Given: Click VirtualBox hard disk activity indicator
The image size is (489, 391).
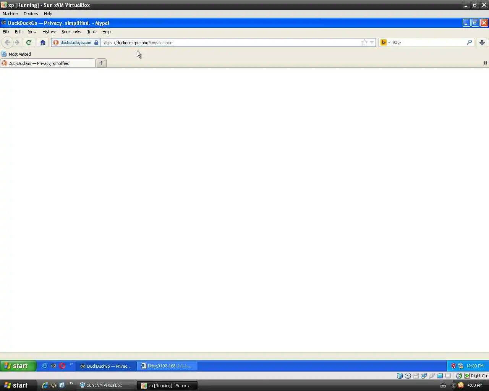Looking at the screenshot, I should click(x=400, y=376).
